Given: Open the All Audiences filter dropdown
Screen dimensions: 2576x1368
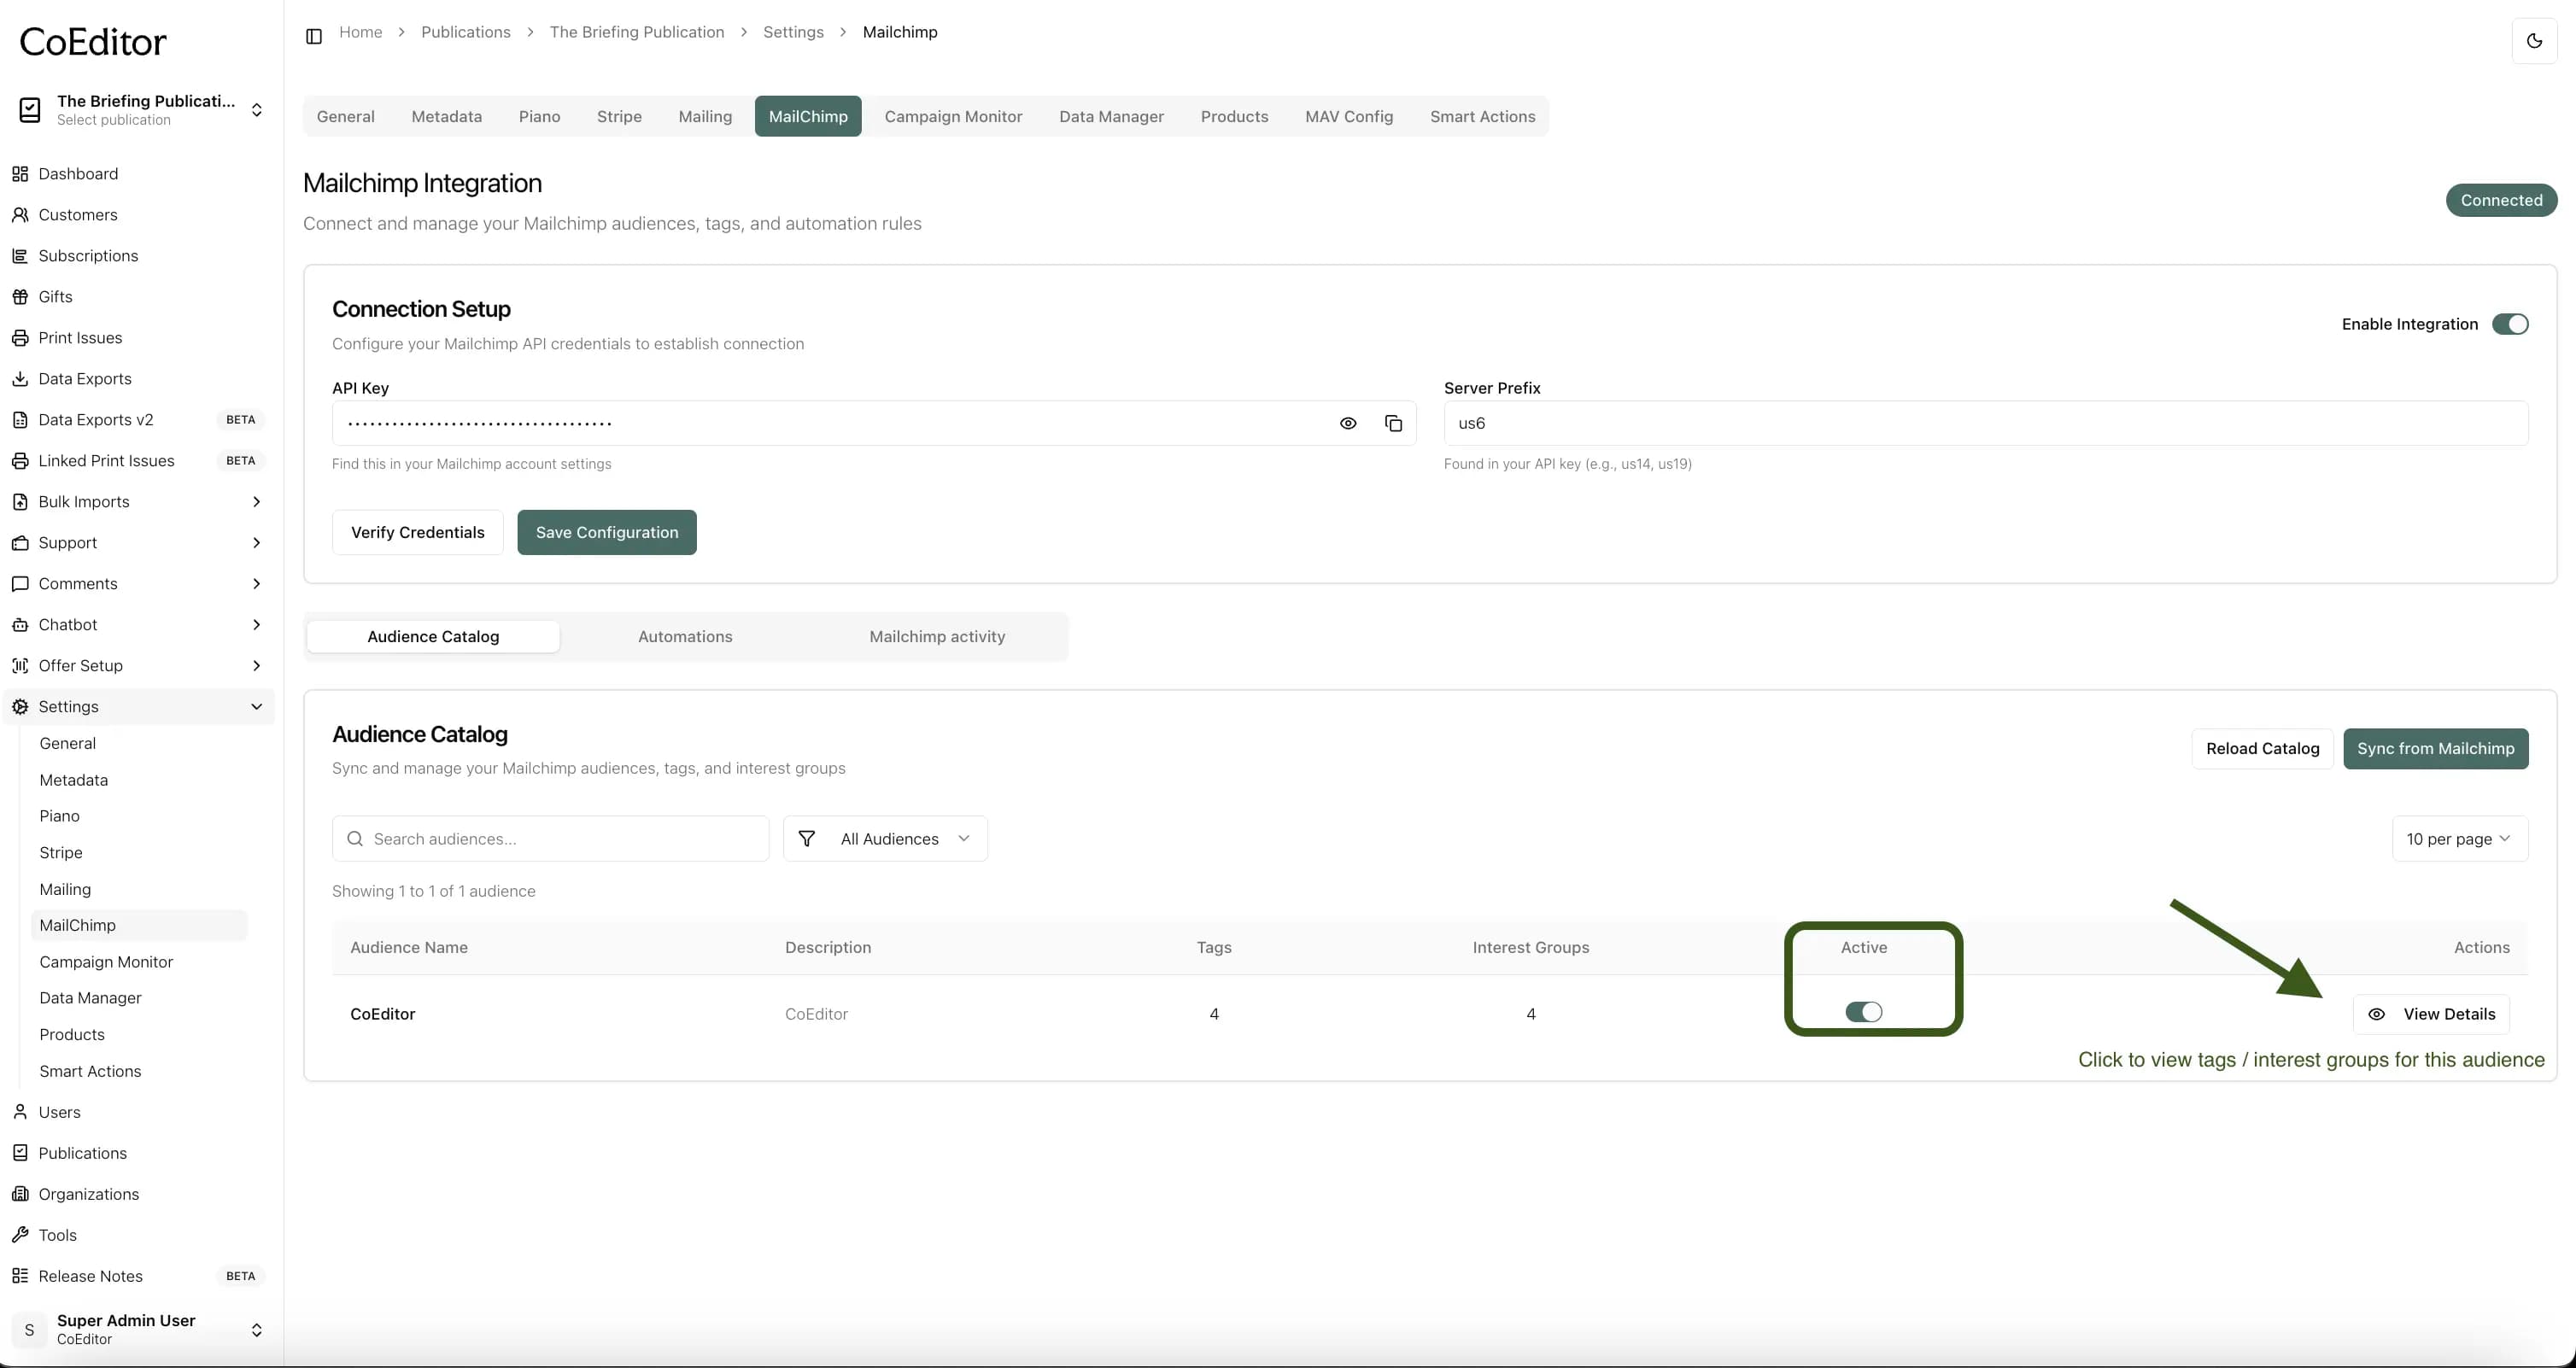Looking at the screenshot, I should click(885, 839).
